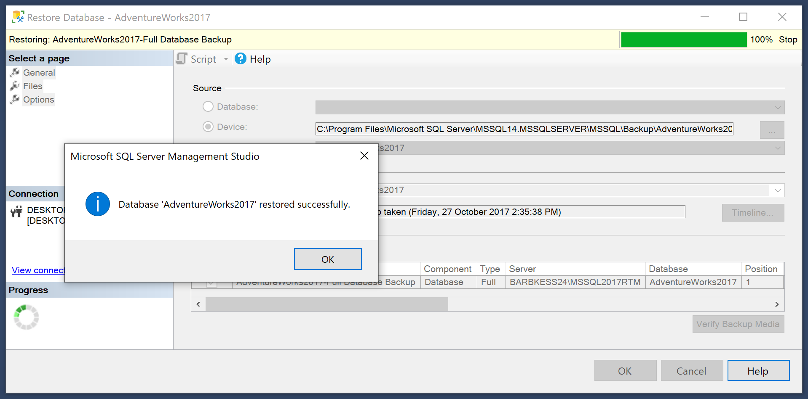
Task: Click the General page icon
Action: point(14,72)
